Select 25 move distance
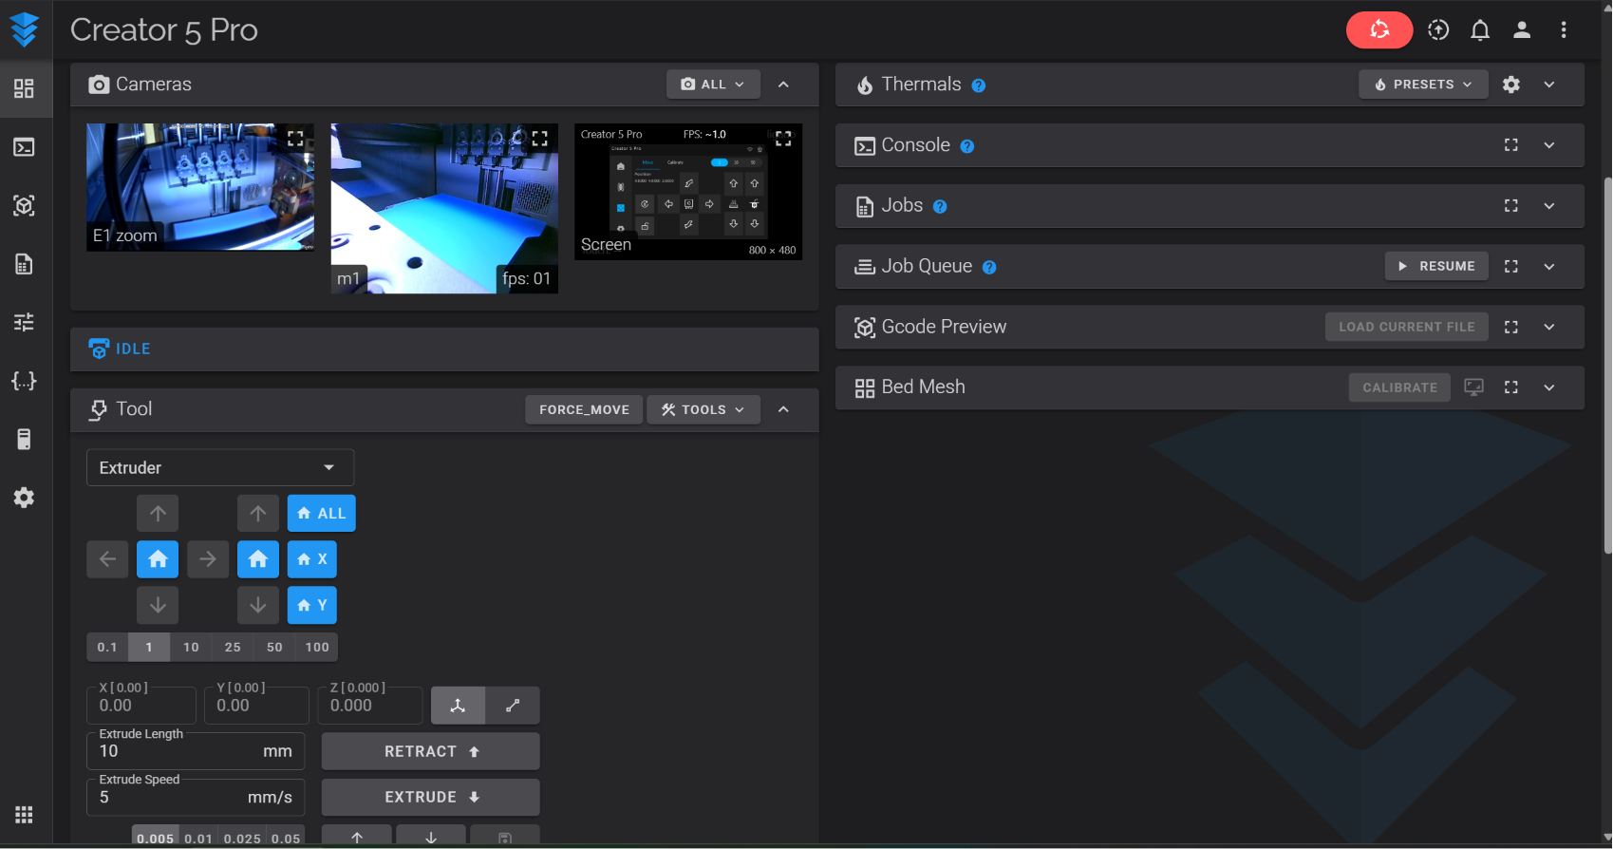 [233, 648]
